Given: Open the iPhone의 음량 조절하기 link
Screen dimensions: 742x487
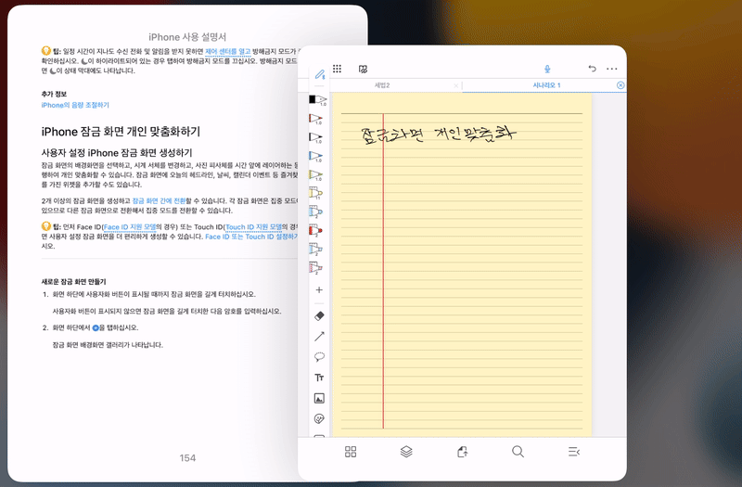Looking at the screenshot, I should (75, 105).
